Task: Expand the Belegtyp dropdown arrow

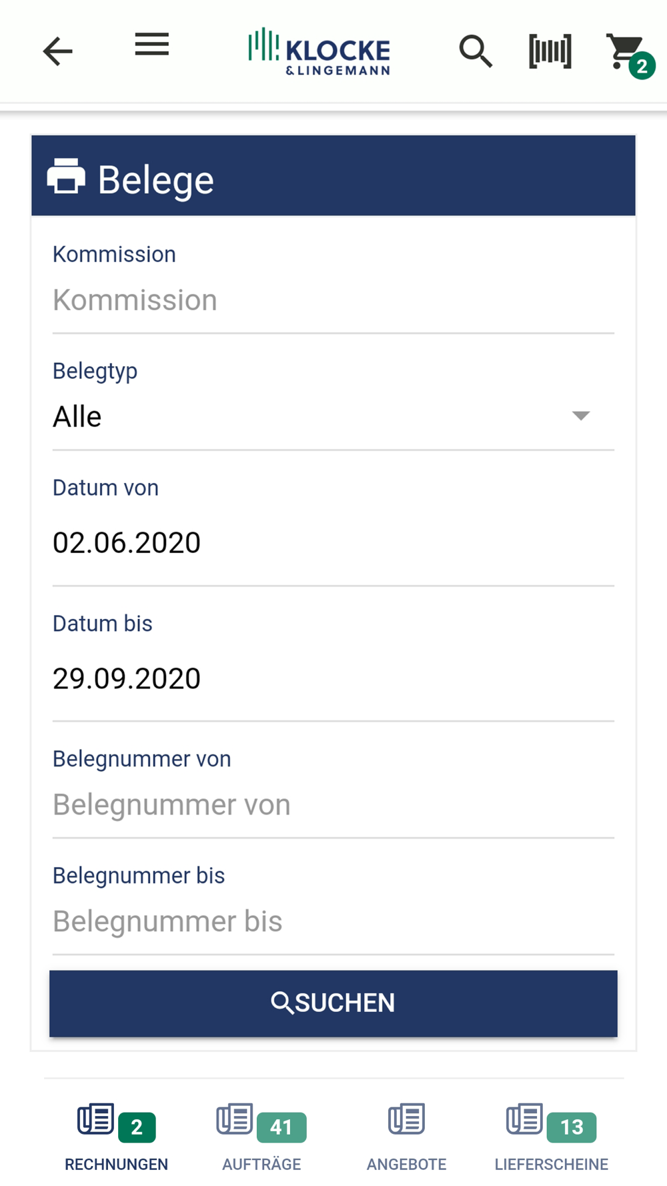Action: [x=581, y=416]
